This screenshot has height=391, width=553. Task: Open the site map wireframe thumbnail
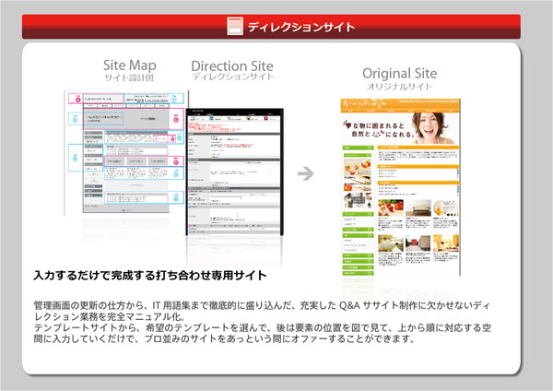126,152
